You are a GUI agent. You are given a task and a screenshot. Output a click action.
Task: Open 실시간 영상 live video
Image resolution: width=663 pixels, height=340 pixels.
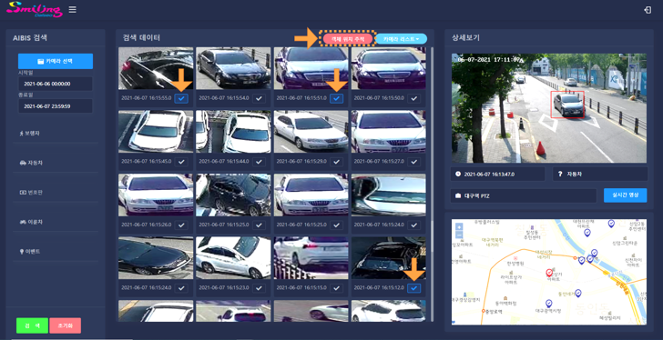point(625,195)
